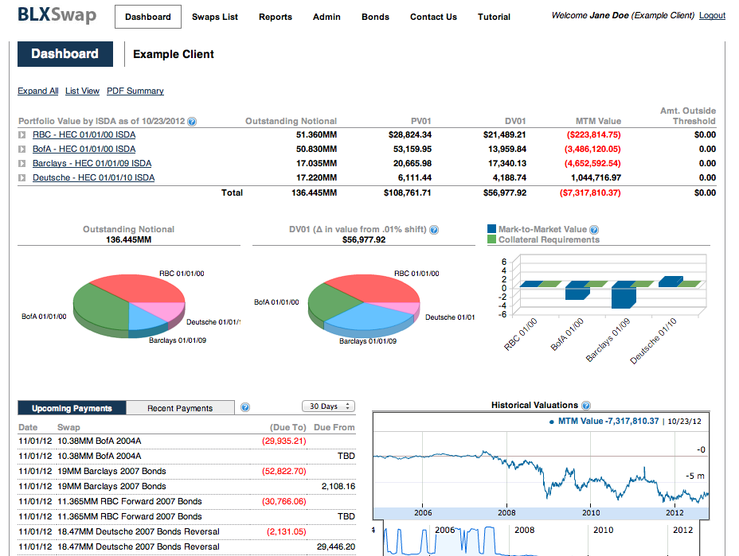Click Expand All link
This screenshot has height=556, width=739.
38,91
